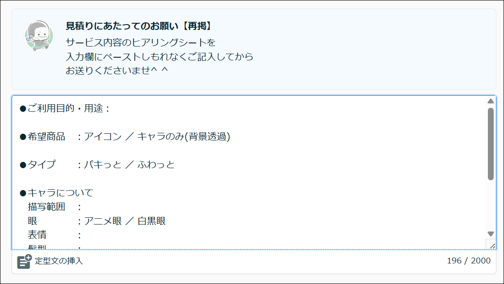Click the text キャラのみ(背景透過)
This screenshot has height=284, width=504.
click(184, 136)
